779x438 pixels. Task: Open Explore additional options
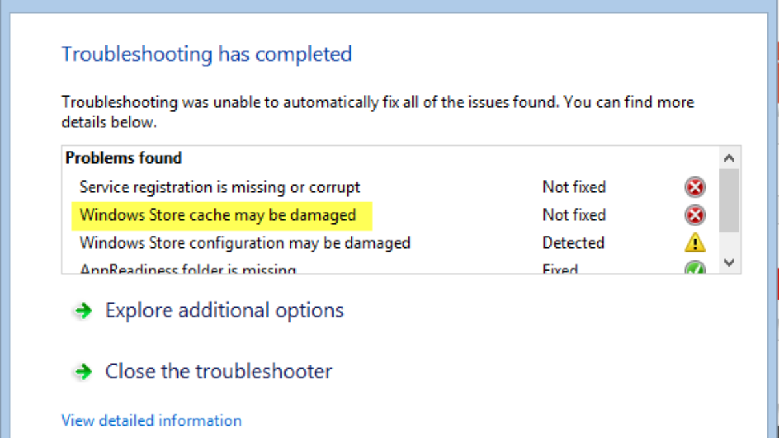[x=224, y=310]
